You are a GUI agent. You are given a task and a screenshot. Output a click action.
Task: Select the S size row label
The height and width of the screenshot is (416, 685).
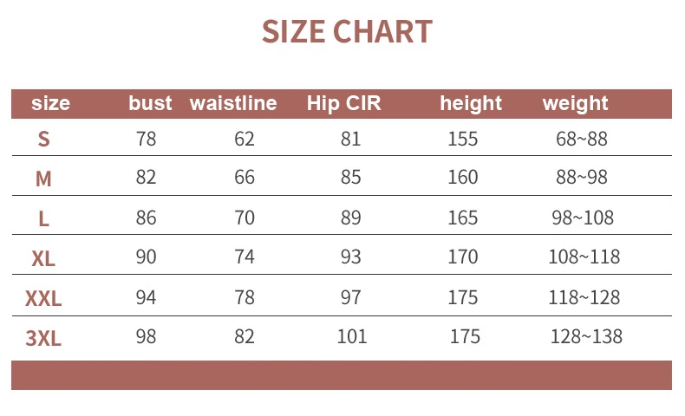(43, 139)
